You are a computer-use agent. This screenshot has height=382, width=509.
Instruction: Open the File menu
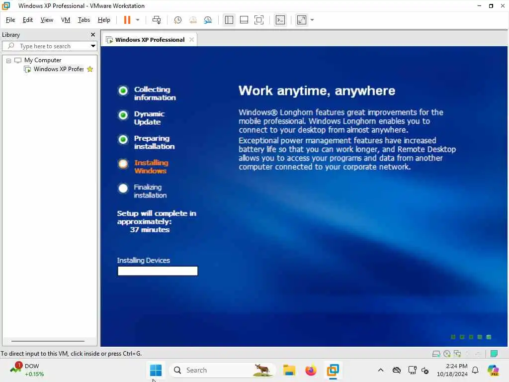[x=10, y=20]
